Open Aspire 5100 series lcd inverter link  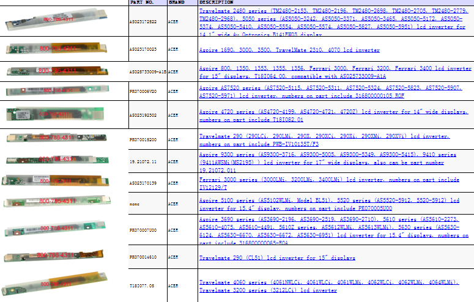click(329, 204)
